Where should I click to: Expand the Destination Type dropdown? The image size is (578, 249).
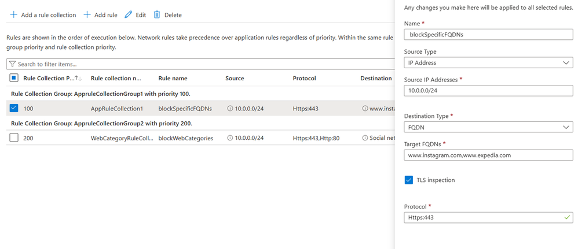point(488,127)
